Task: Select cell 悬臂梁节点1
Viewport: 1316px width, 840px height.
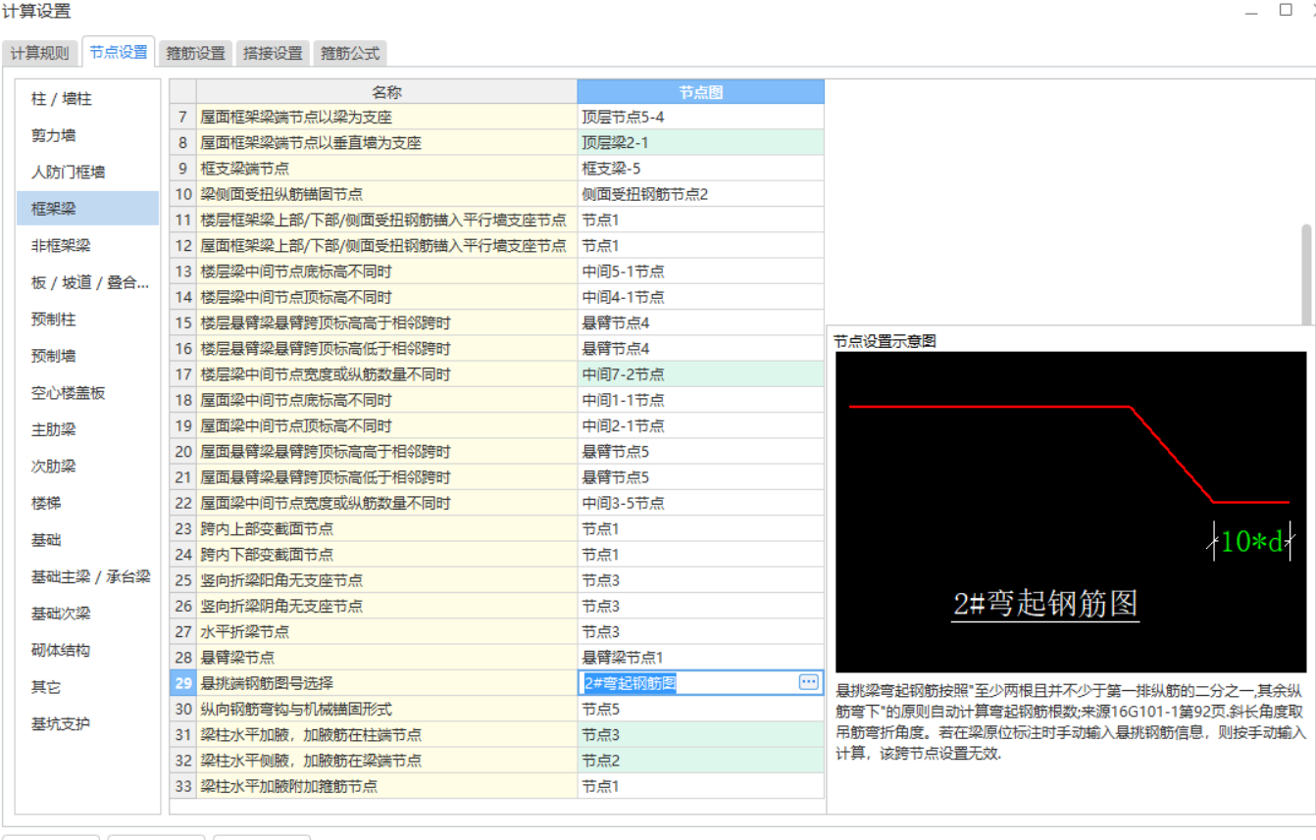Action: pyautogui.click(x=700, y=658)
